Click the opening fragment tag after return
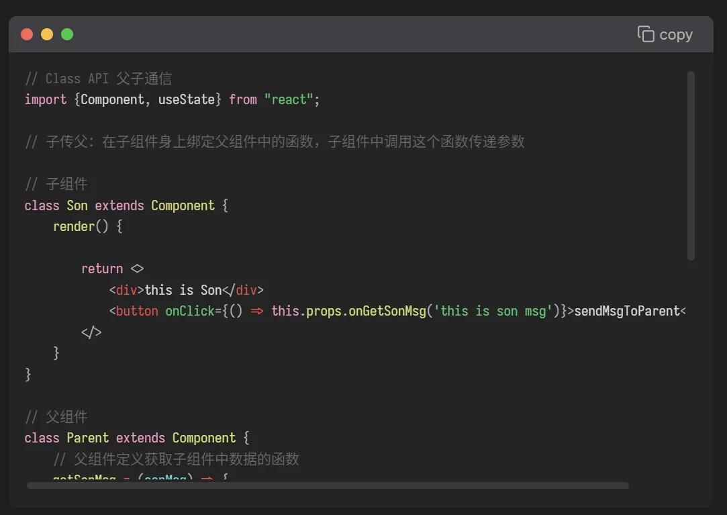This screenshot has width=727, height=515. 137,269
